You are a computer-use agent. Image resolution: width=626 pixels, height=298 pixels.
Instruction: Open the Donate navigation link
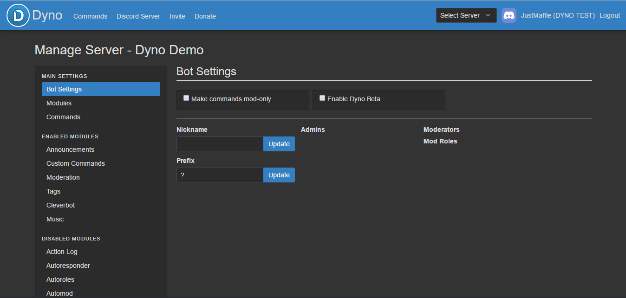205,16
